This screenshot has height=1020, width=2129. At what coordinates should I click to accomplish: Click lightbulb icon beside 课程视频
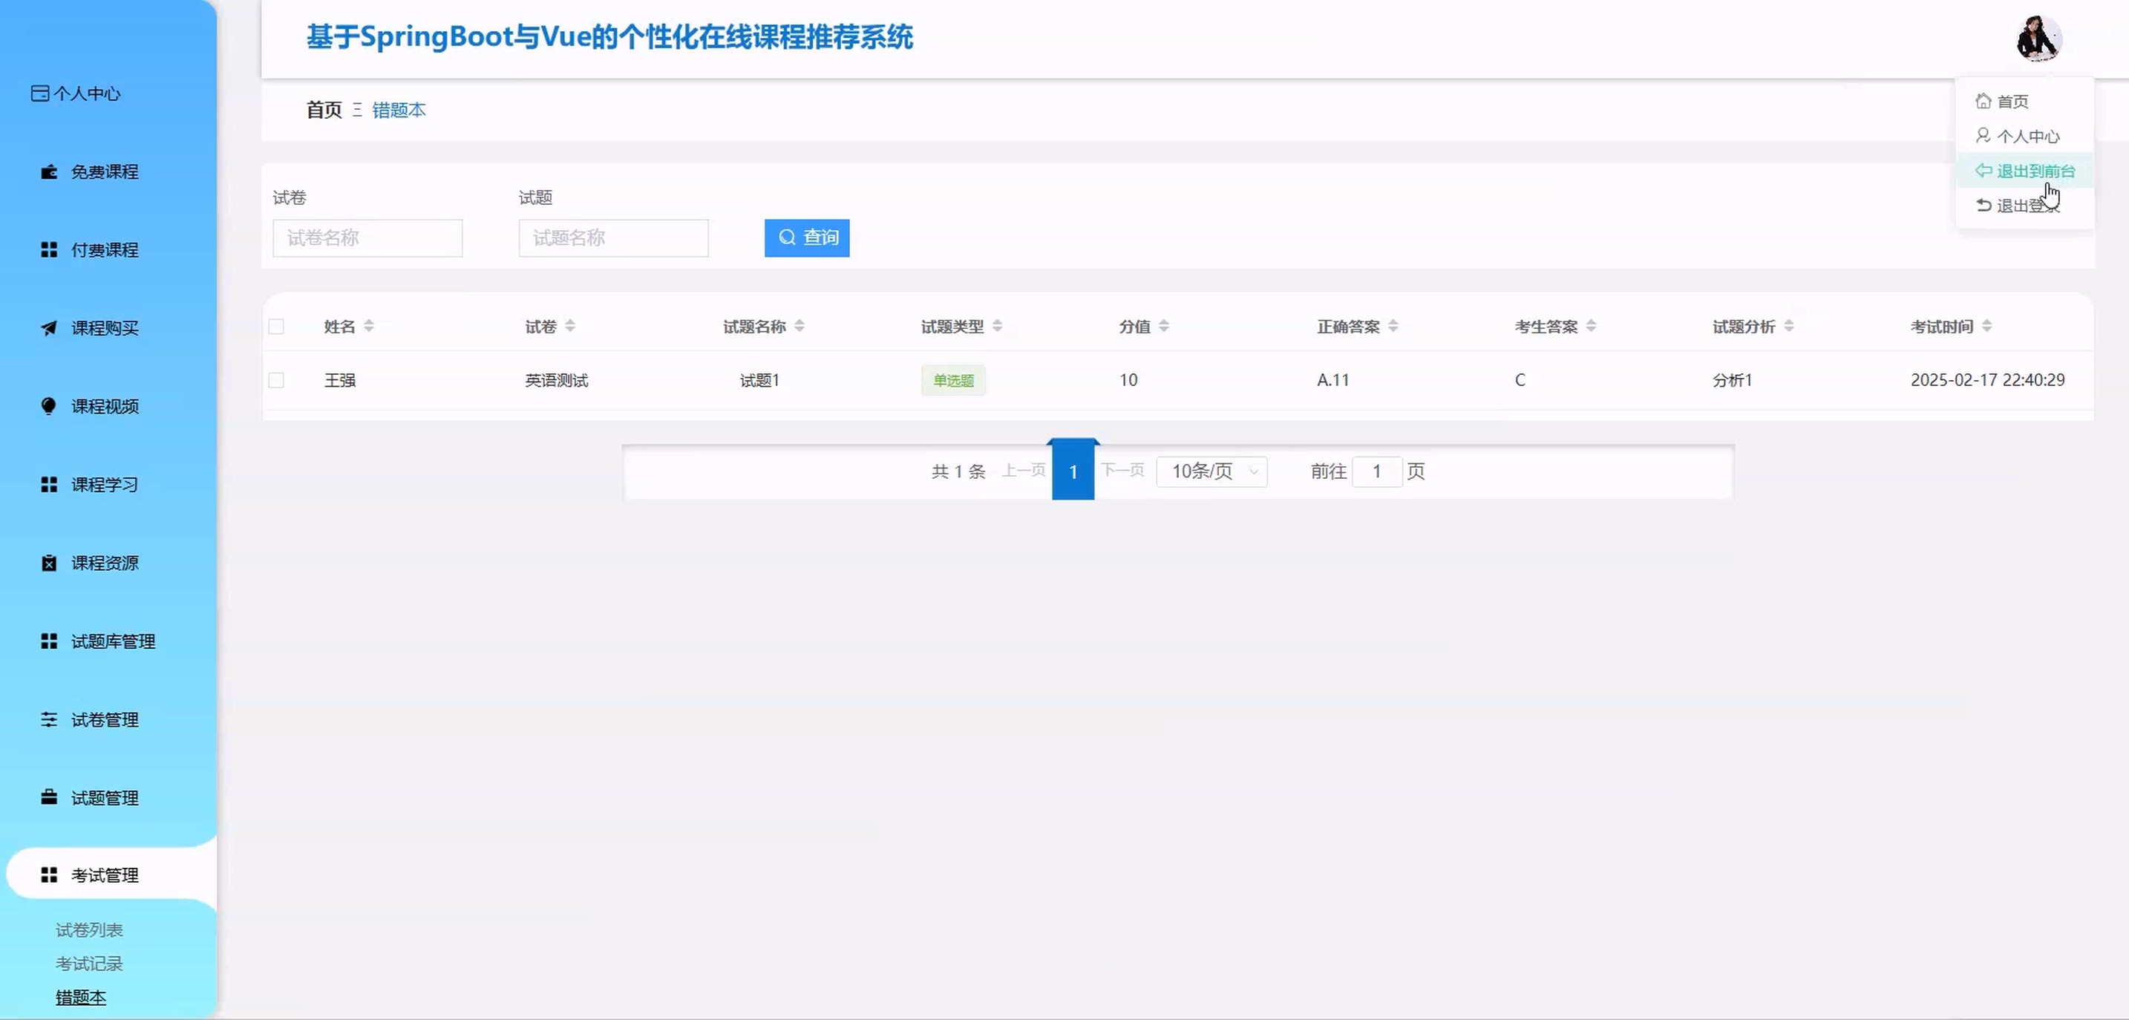(49, 406)
